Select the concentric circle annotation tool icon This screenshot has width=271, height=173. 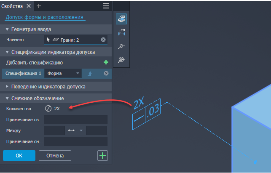click(121, 60)
